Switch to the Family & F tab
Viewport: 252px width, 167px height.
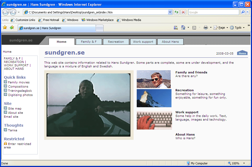click(89, 42)
